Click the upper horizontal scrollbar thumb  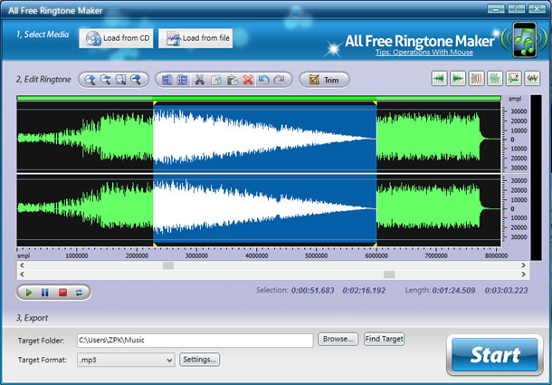[168, 265]
